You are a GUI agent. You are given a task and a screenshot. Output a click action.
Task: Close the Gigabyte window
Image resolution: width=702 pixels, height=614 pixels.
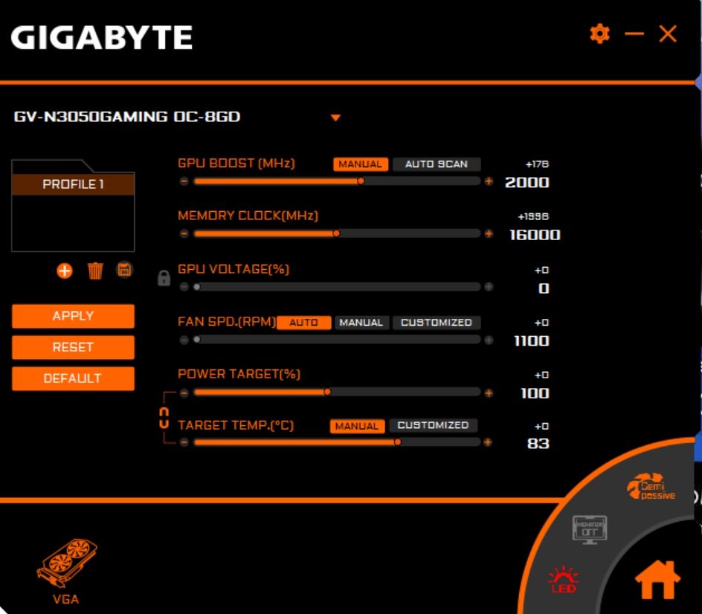point(668,34)
